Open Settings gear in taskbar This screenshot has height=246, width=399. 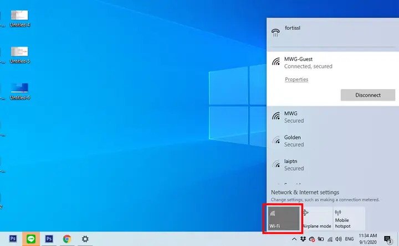click(85, 239)
